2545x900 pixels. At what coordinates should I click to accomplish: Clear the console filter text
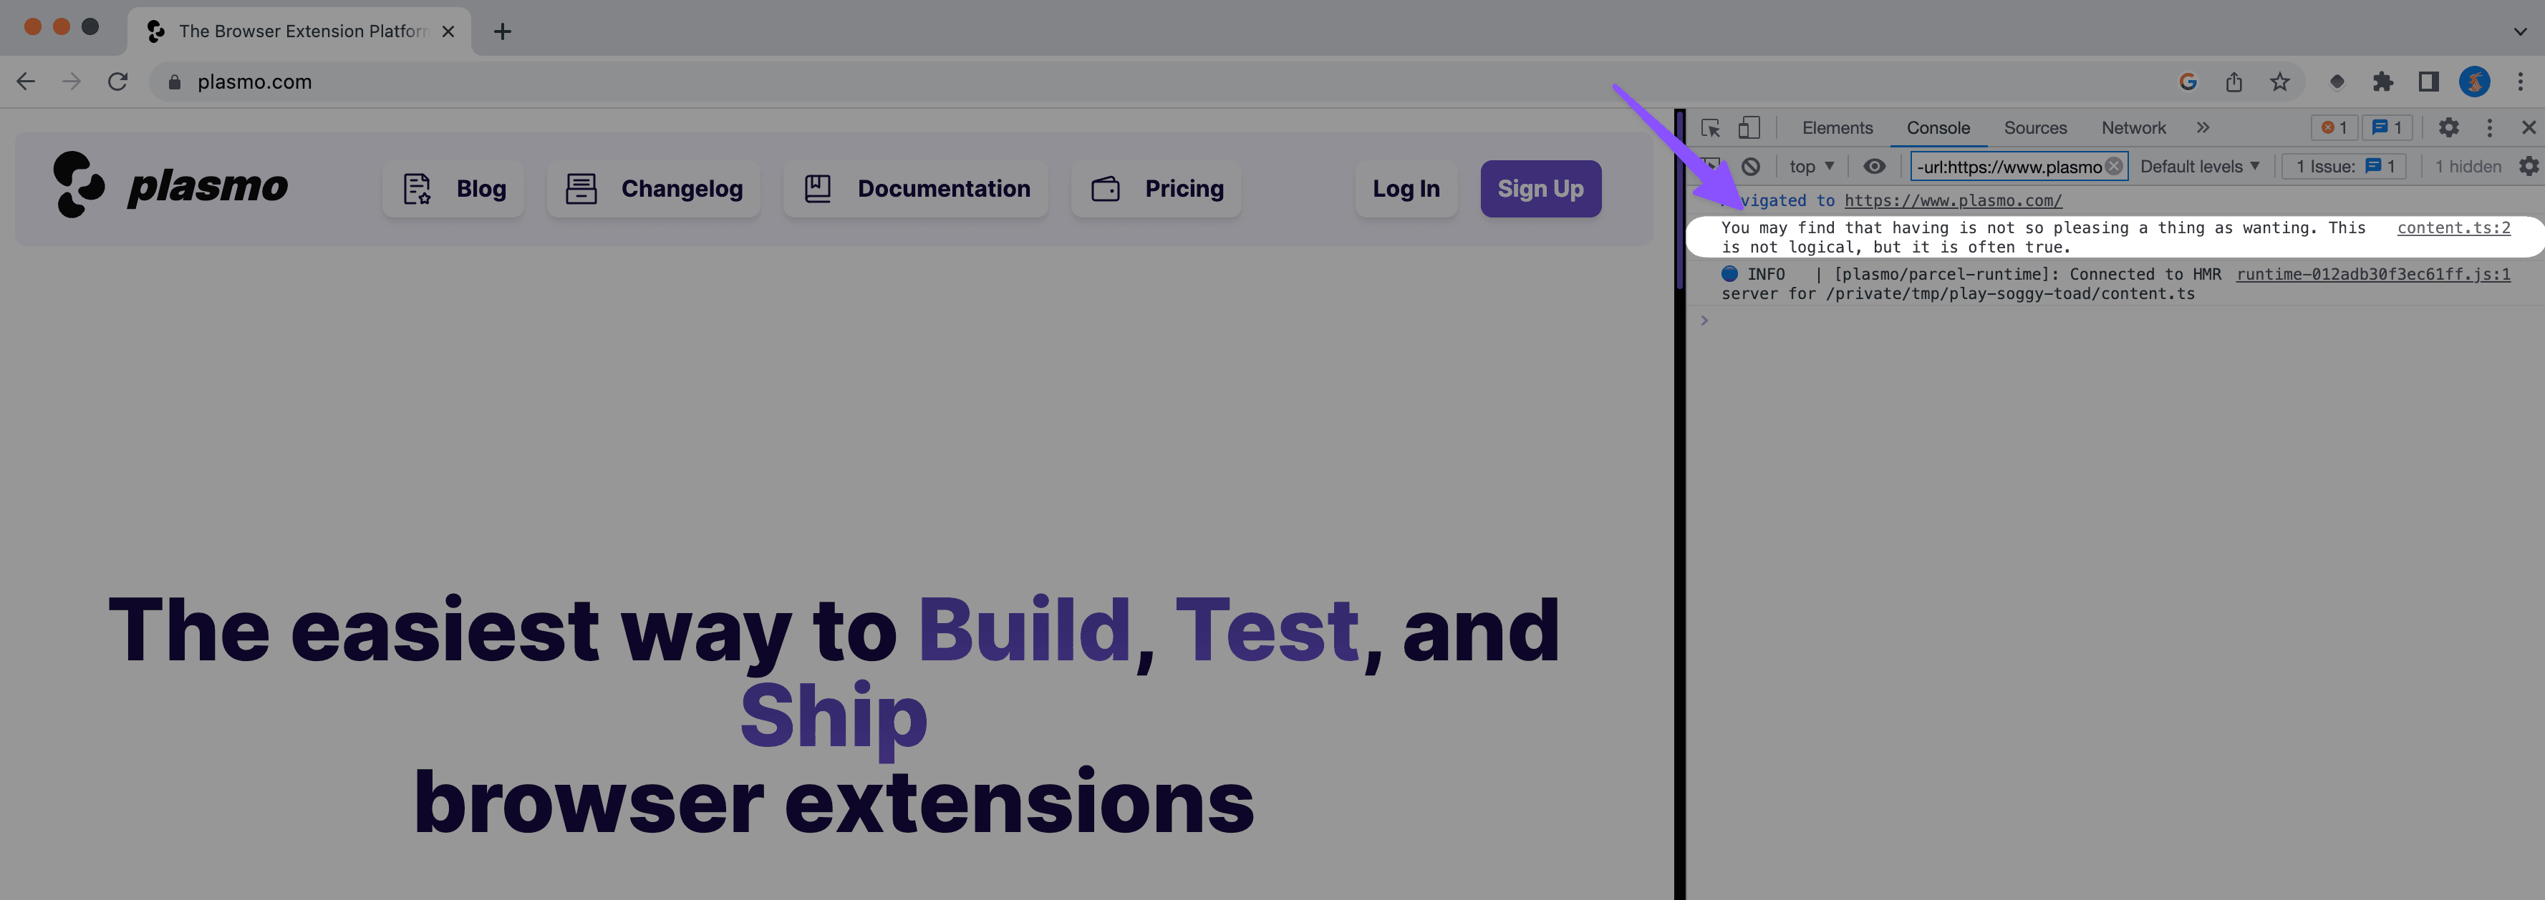[x=2113, y=167]
